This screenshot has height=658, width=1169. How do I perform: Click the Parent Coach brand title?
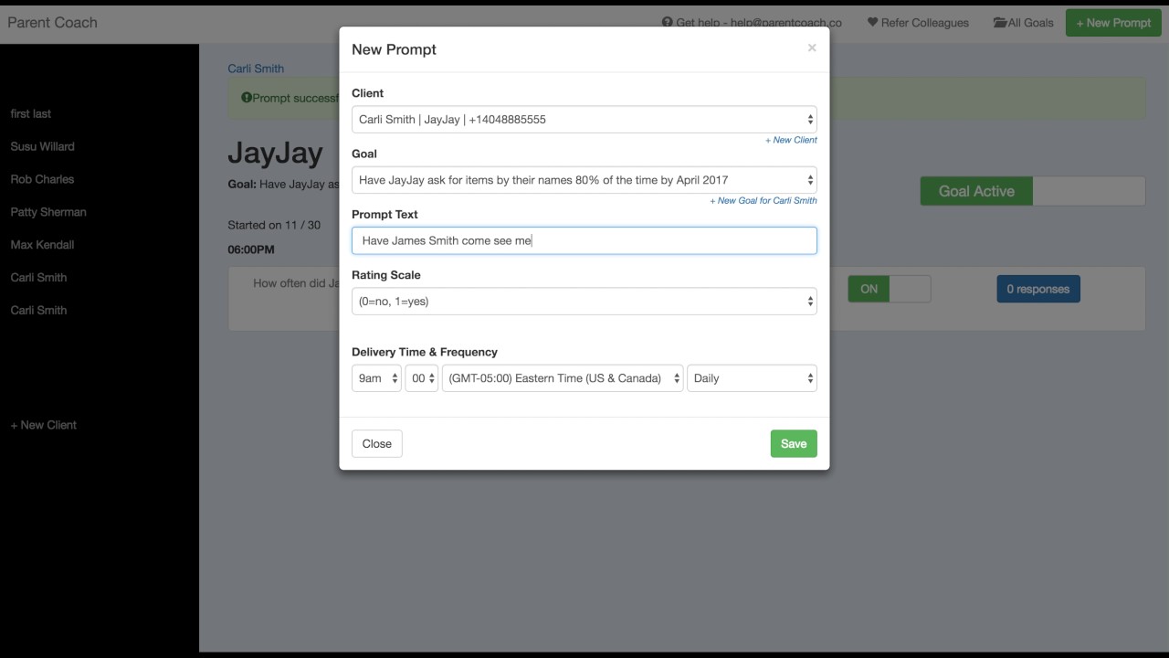(x=52, y=22)
